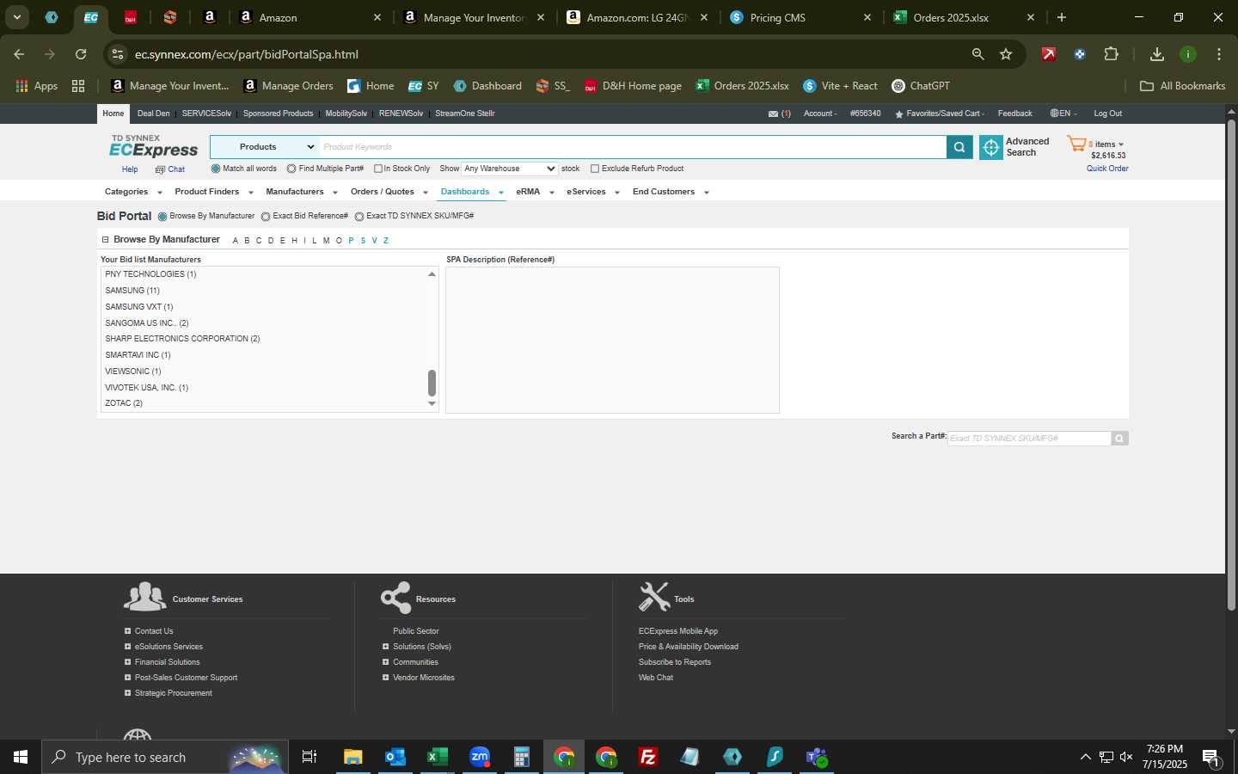Click the mail envelope notification icon
The width and height of the screenshot is (1238, 774).
[x=773, y=114]
